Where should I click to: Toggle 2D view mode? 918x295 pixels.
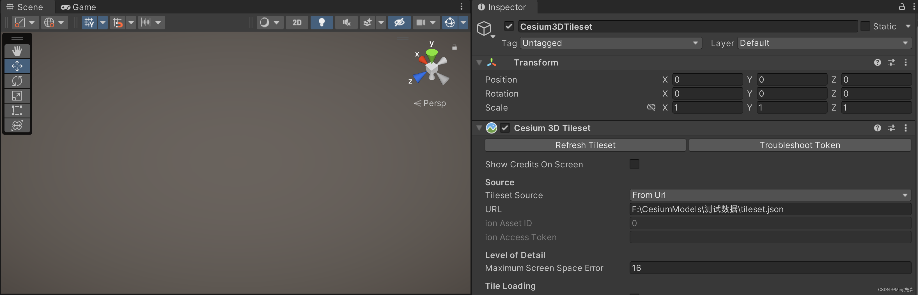coord(297,22)
